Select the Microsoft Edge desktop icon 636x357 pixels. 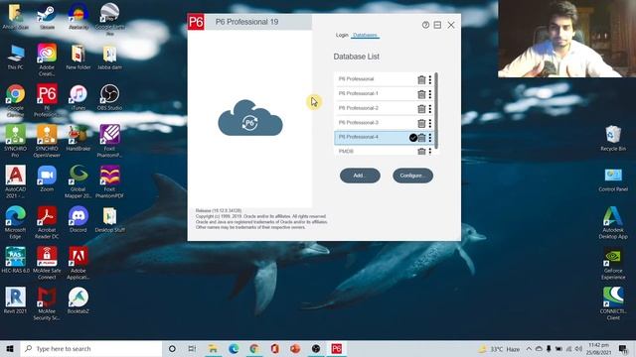tap(16, 222)
